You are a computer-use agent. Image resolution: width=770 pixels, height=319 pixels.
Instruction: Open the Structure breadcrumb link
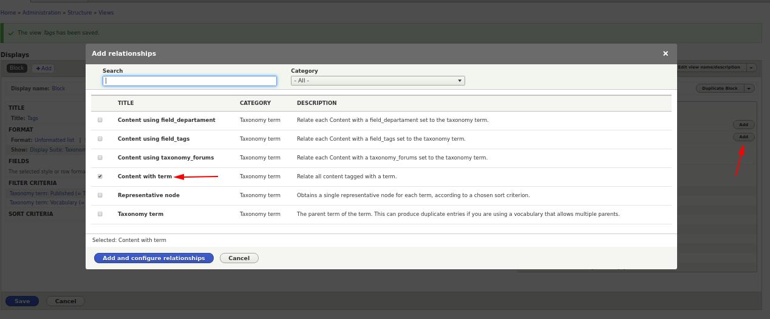point(80,13)
